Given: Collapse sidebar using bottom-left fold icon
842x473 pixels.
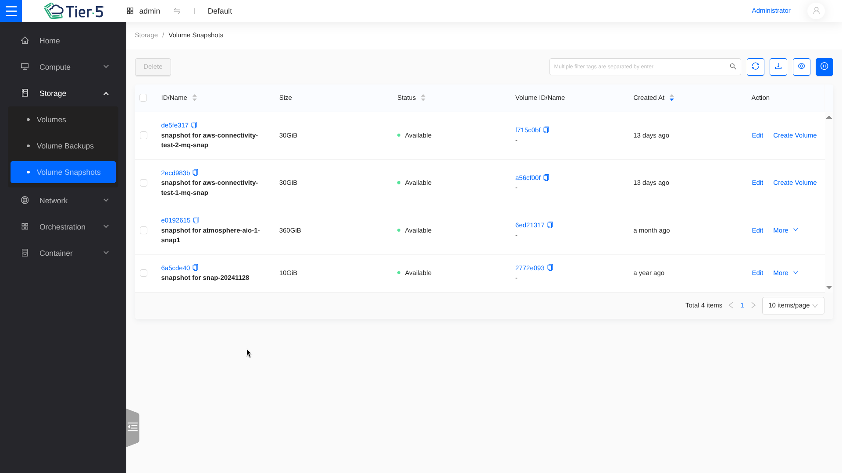Looking at the screenshot, I should pos(132,427).
